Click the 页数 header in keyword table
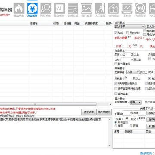 coord(148,132)
